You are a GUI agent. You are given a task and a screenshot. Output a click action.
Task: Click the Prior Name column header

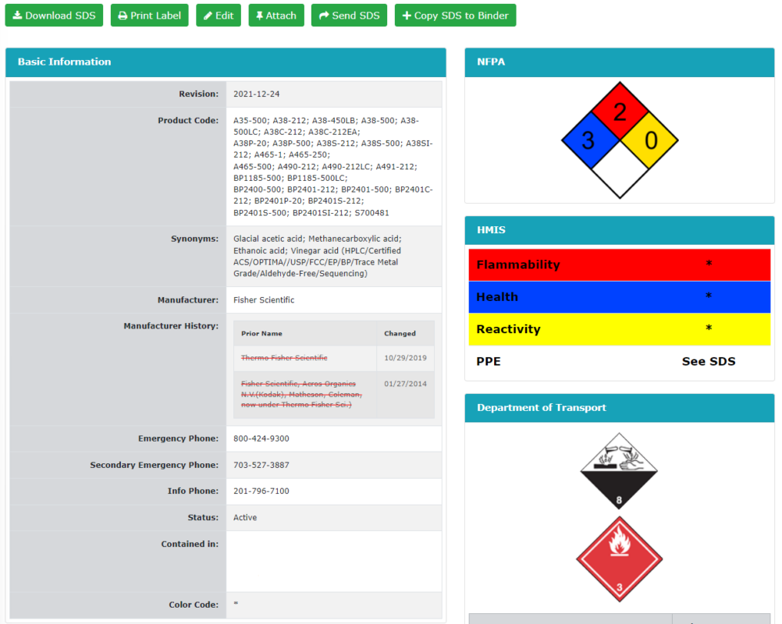[261, 333]
